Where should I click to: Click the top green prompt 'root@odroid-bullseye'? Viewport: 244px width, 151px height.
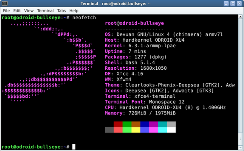[31, 18]
